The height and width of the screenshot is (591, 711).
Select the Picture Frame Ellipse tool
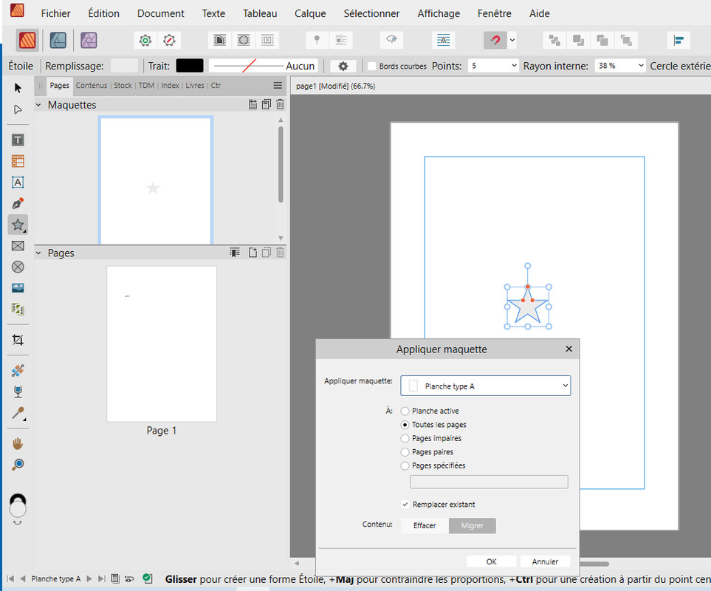coord(18,267)
